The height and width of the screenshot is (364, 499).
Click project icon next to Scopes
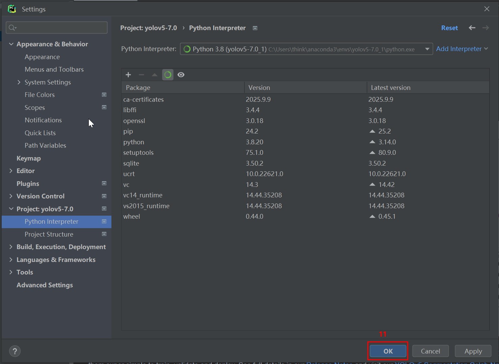(104, 107)
